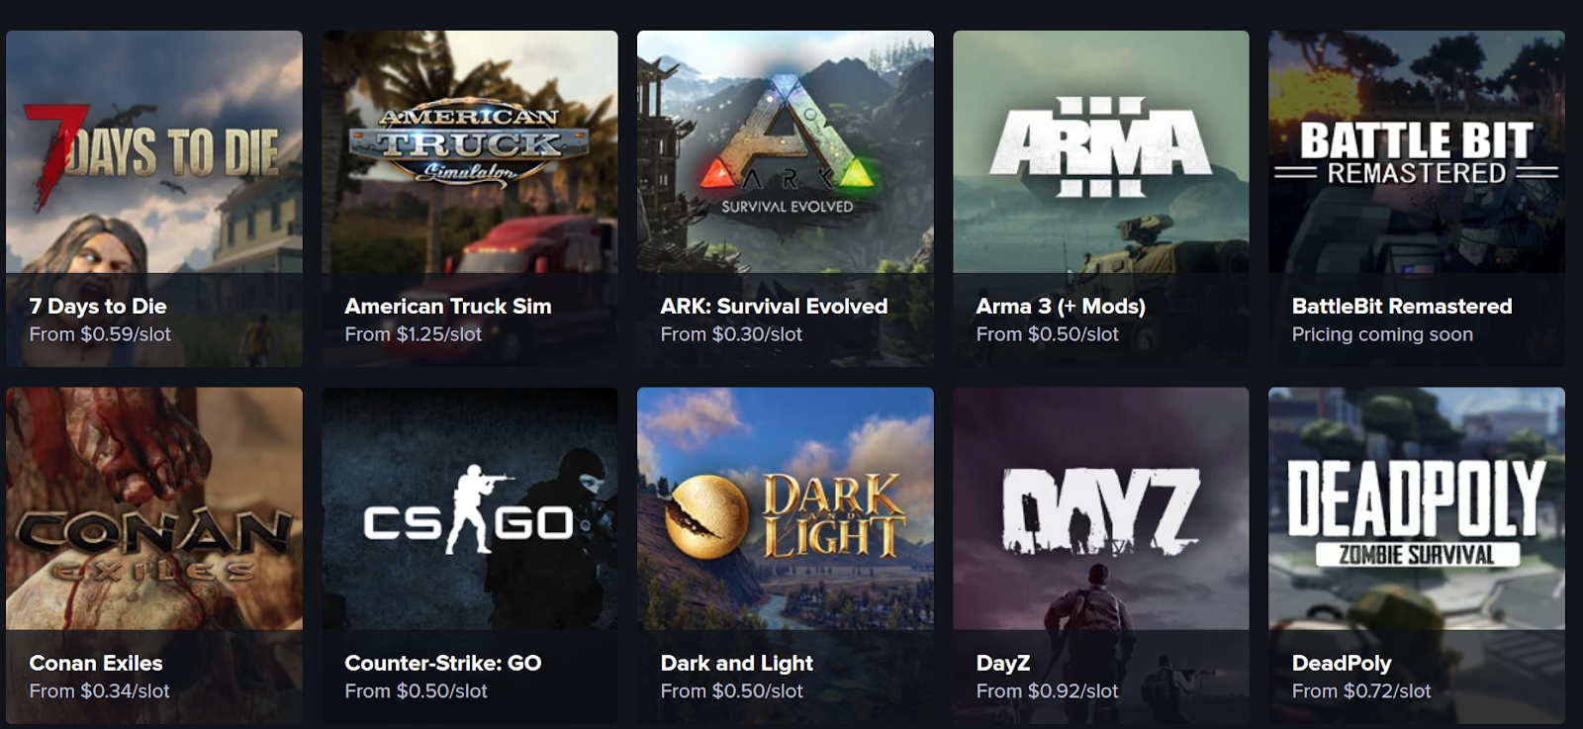The height and width of the screenshot is (729, 1583).
Task: Select 'ARK: Survival Evolved' title text
Action: click(x=774, y=307)
